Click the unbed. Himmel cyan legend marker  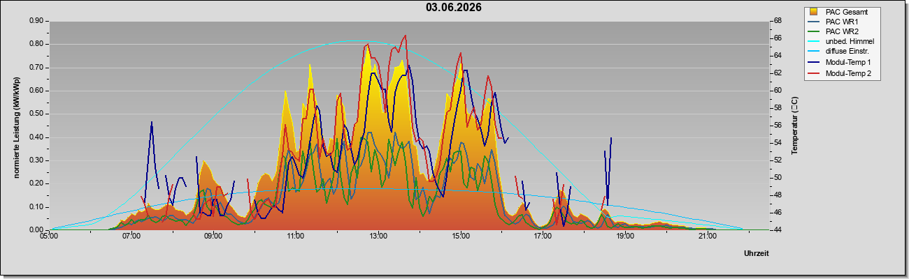pyautogui.click(x=814, y=42)
